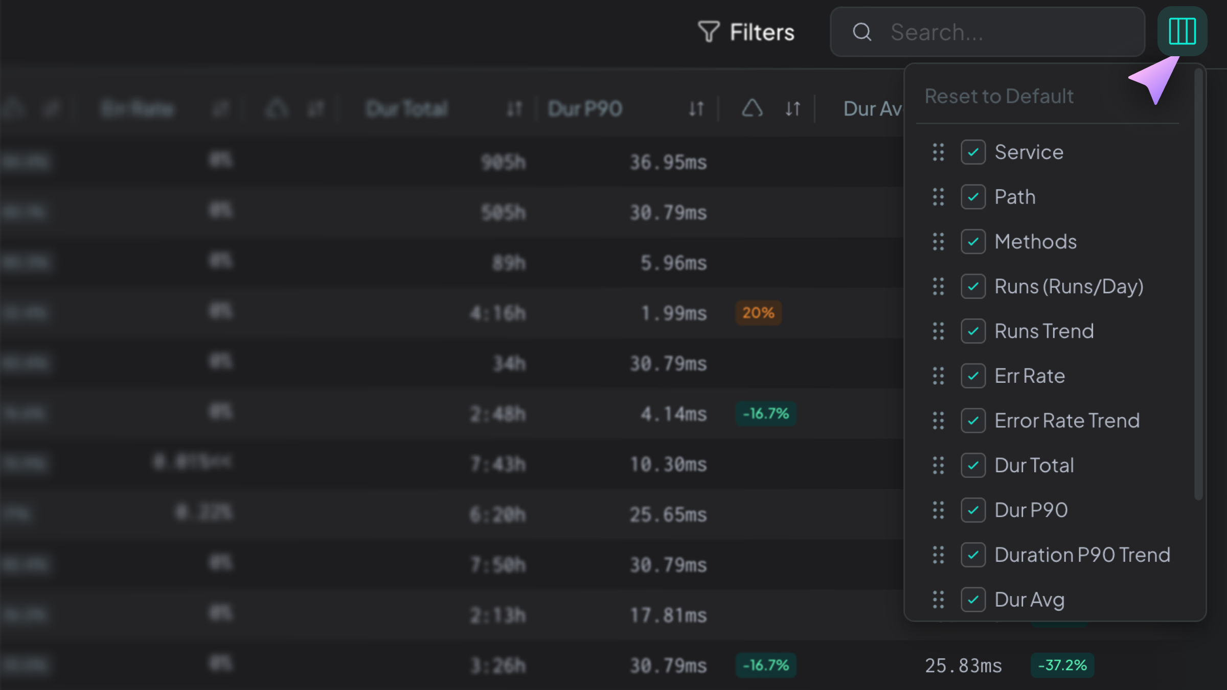Click the trend triangle icon header
Screen dimensions: 1227x690
(x=752, y=108)
